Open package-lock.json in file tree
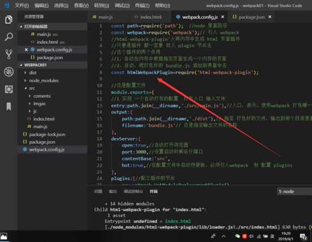 coord(53,135)
